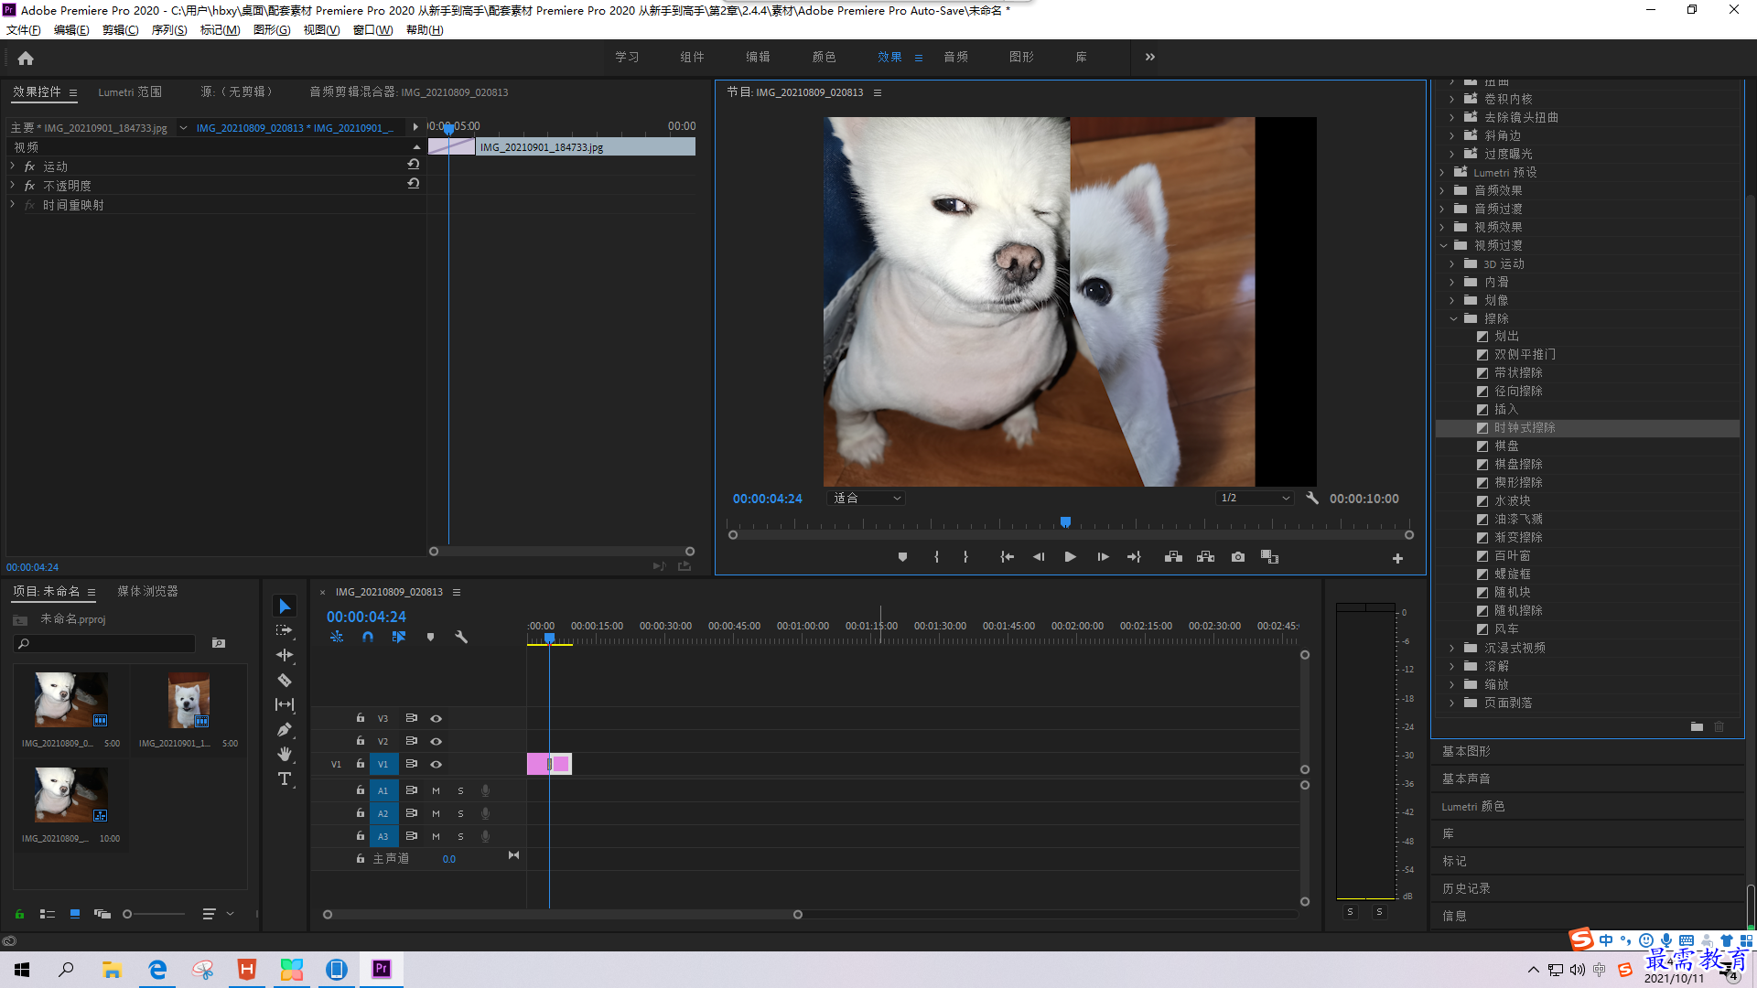Open Premiere Pro from Windows taskbar
Image resolution: width=1757 pixels, height=988 pixels.
[x=382, y=969]
